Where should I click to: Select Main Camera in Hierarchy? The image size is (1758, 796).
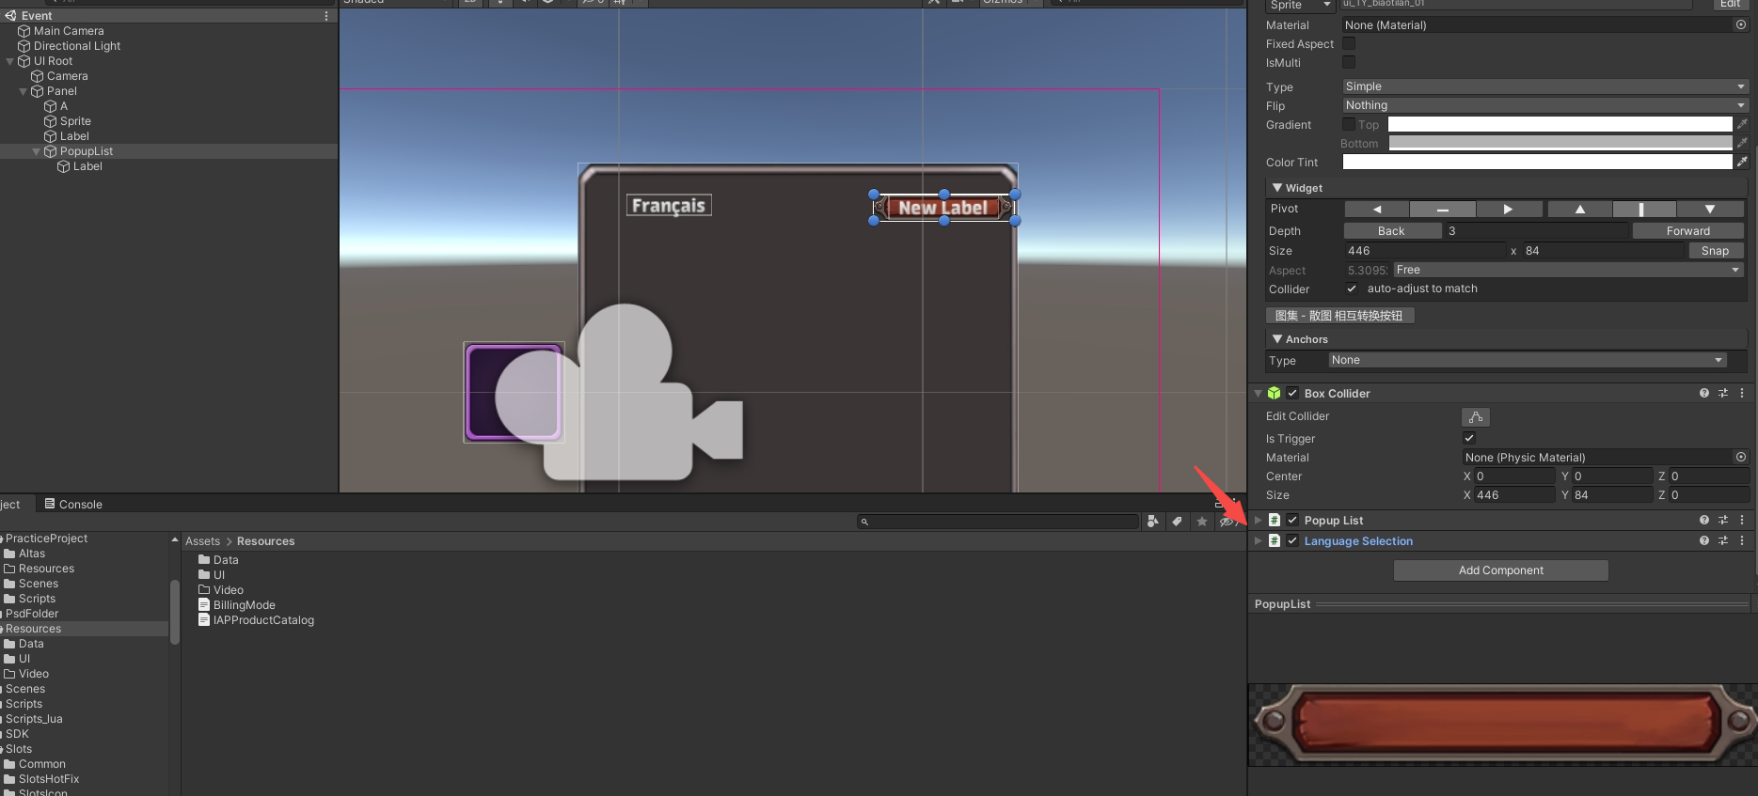click(x=69, y=31)
